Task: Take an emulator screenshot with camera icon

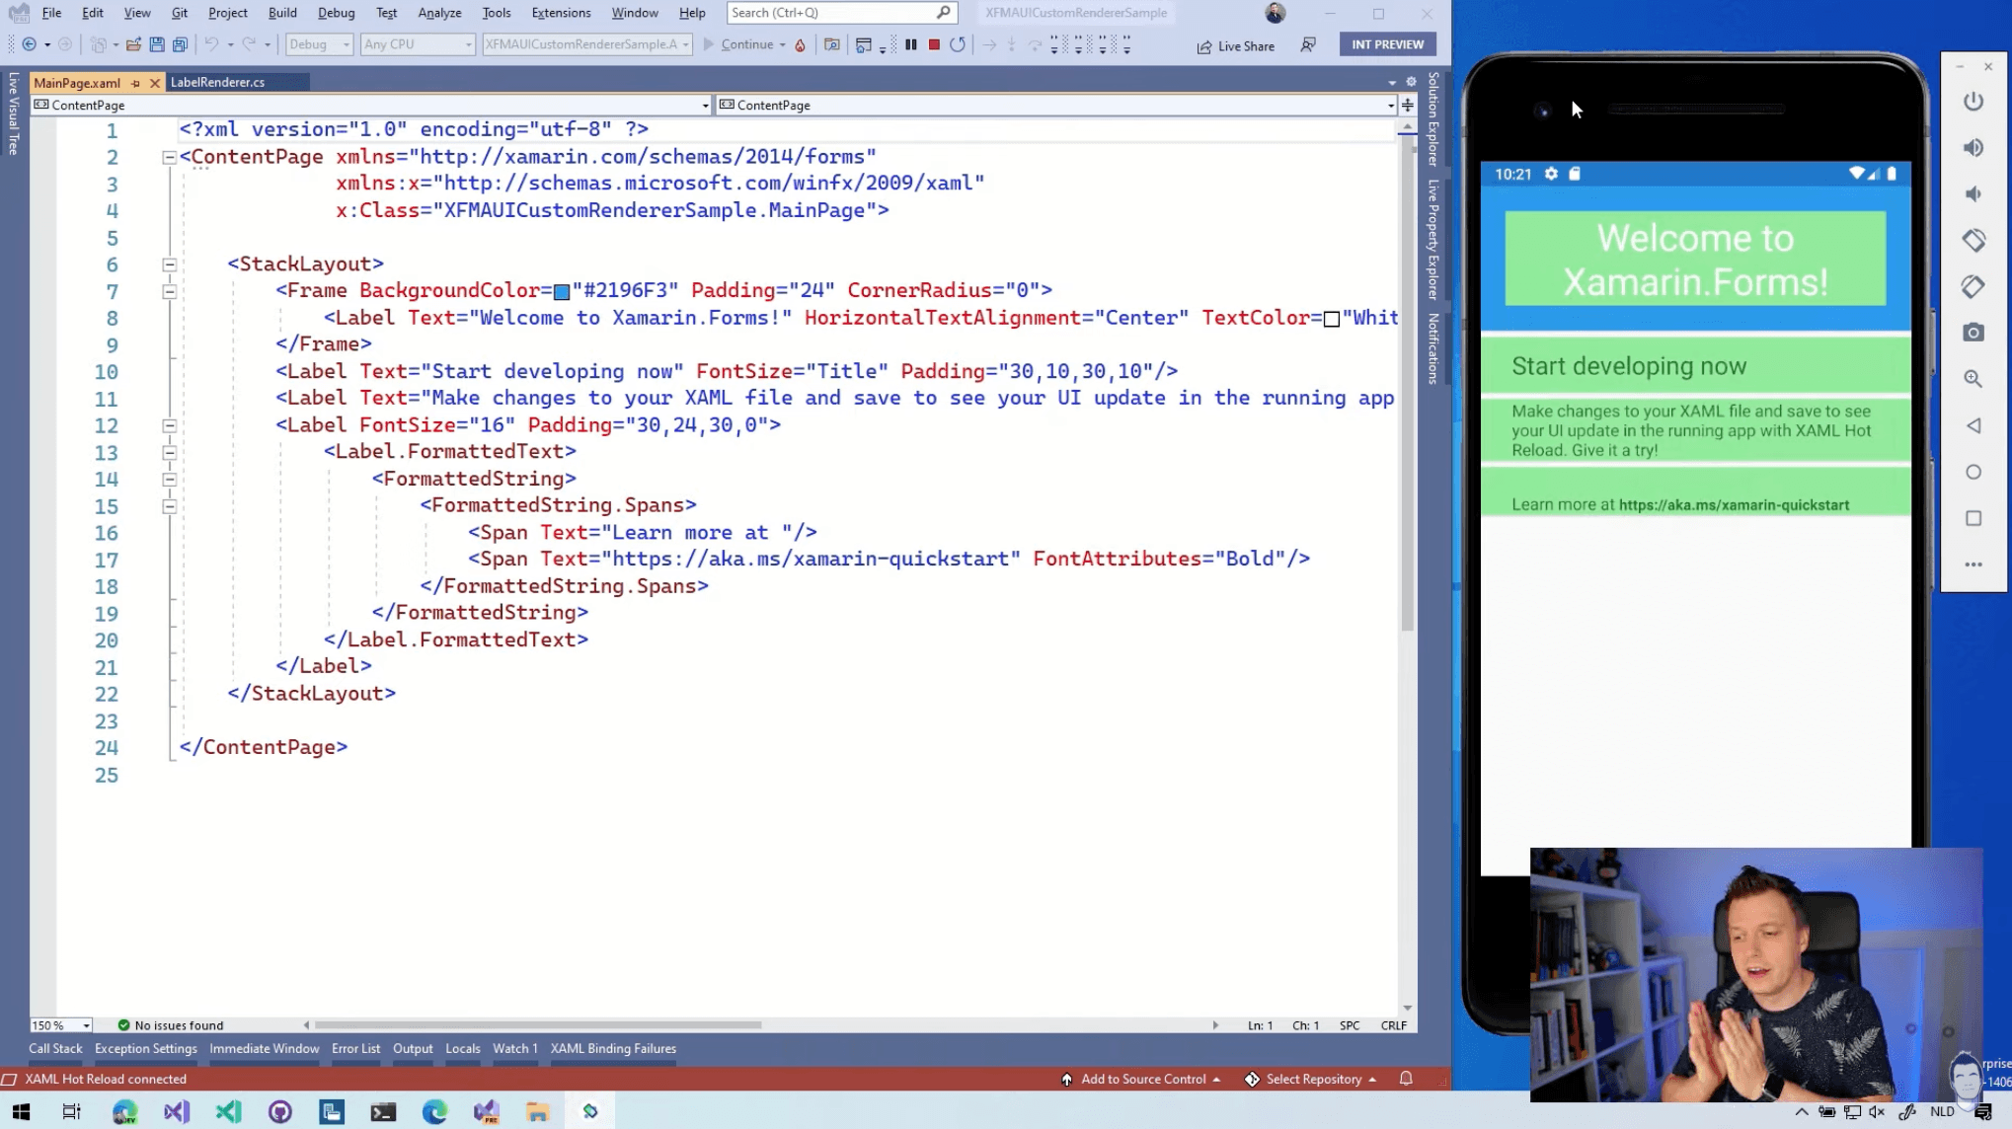Action: (1973, 333)
